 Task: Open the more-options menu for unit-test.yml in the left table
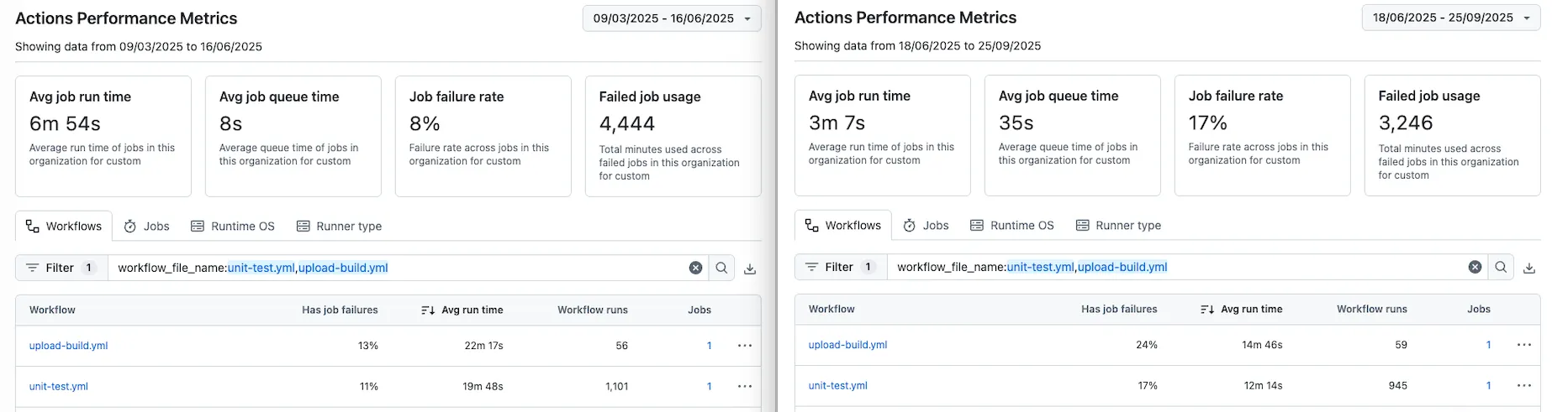745,387
